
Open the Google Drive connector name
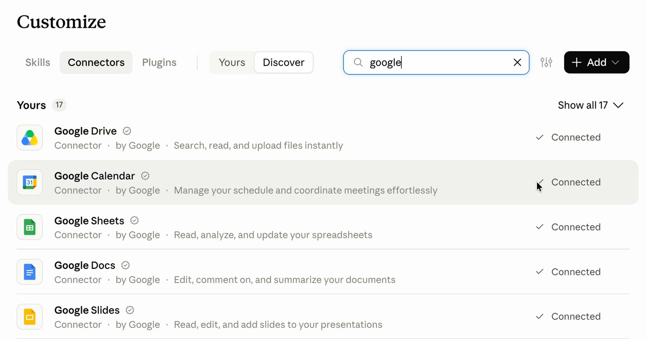(x=85, y=131)
